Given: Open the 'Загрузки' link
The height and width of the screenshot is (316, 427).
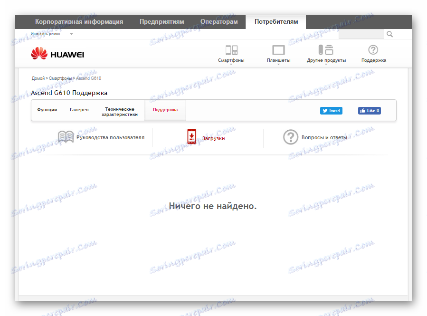Looking at the screenshot, I should click(x=214, y=138).
